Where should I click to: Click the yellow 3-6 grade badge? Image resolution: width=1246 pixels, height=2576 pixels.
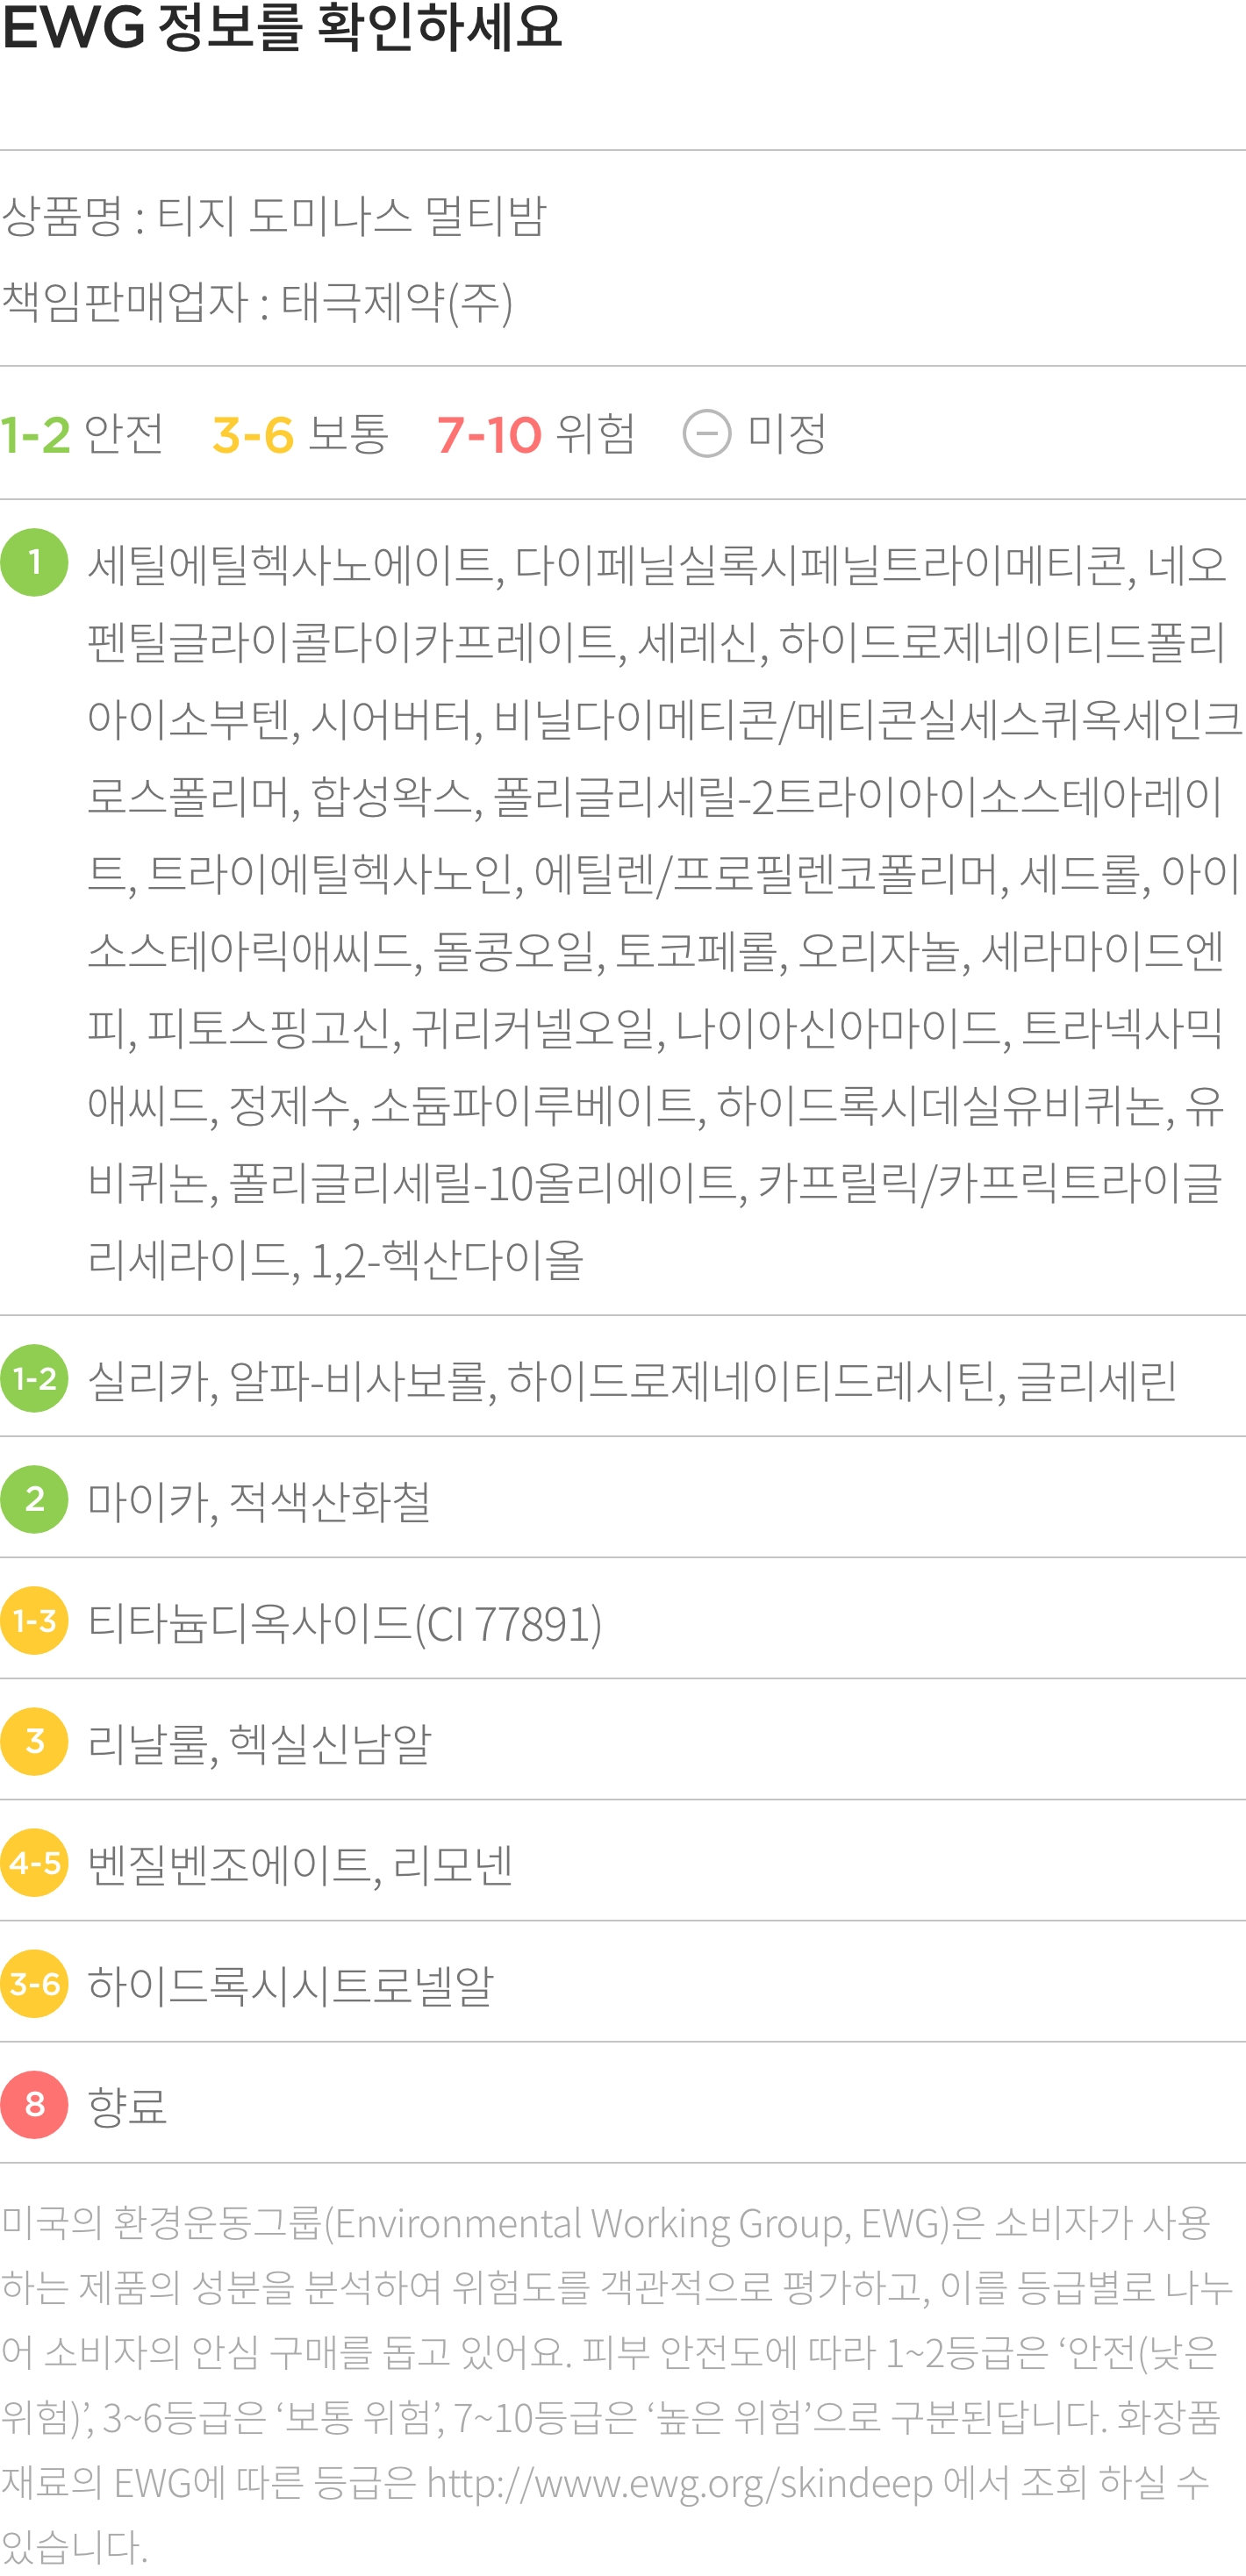[x=34, y=1984]
